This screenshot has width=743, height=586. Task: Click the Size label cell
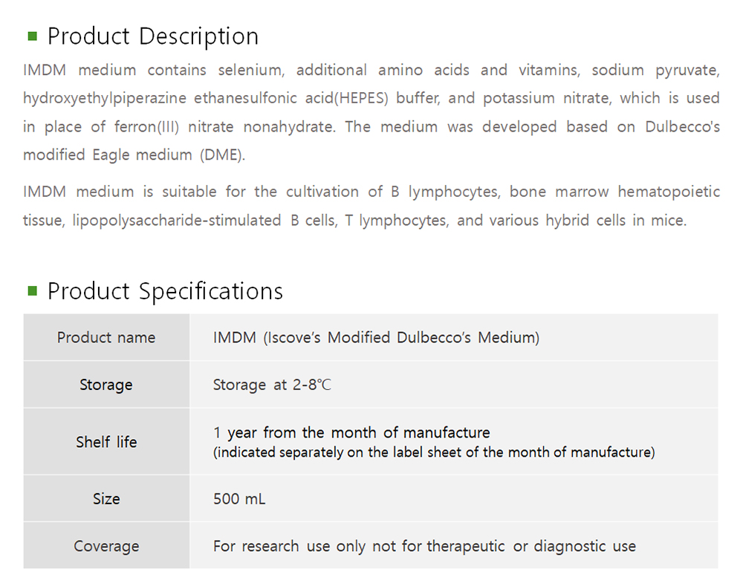[x=106, y=499]
